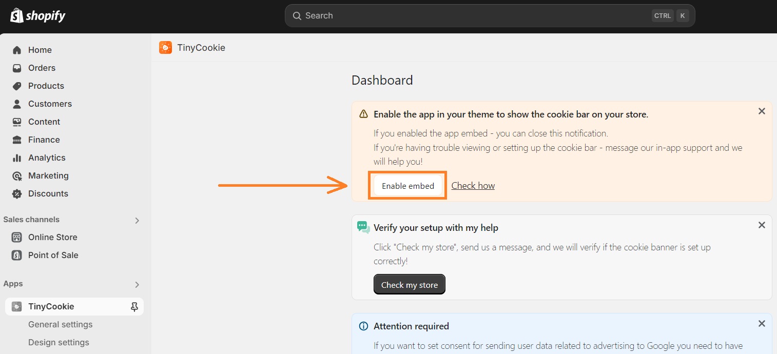Select Content in the sidebar

pos(17,122)
